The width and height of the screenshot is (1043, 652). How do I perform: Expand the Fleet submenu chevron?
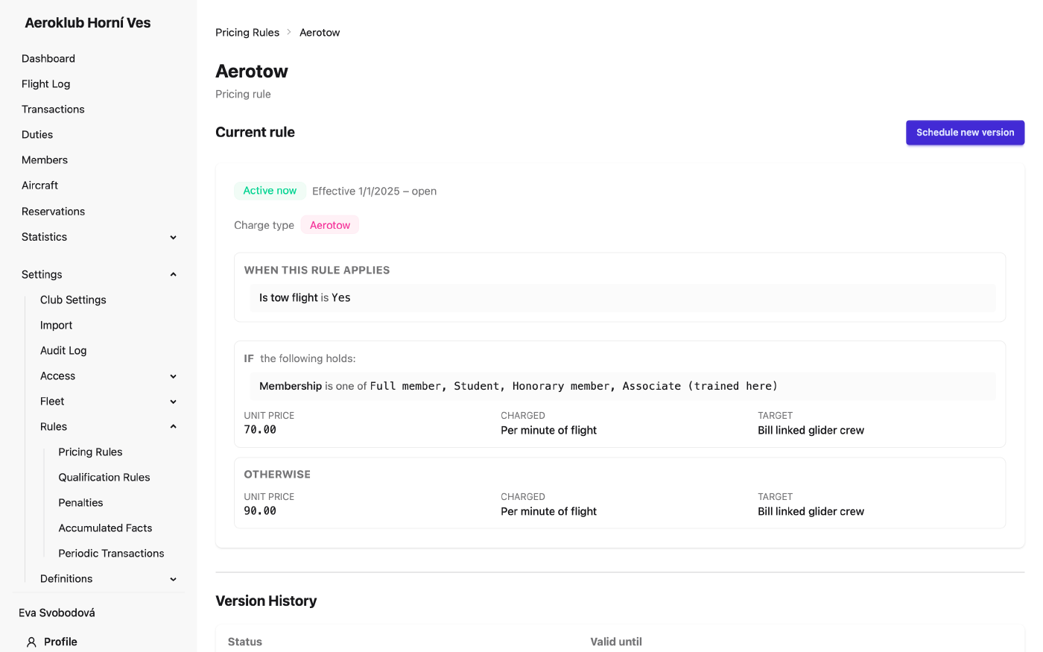pyautogui.click(x=173, y=402)
